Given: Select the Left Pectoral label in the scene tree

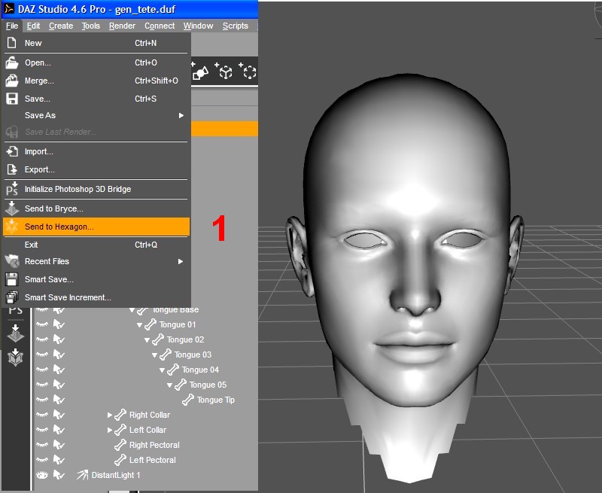Looking at the screenshot, I should click(153, 460).
